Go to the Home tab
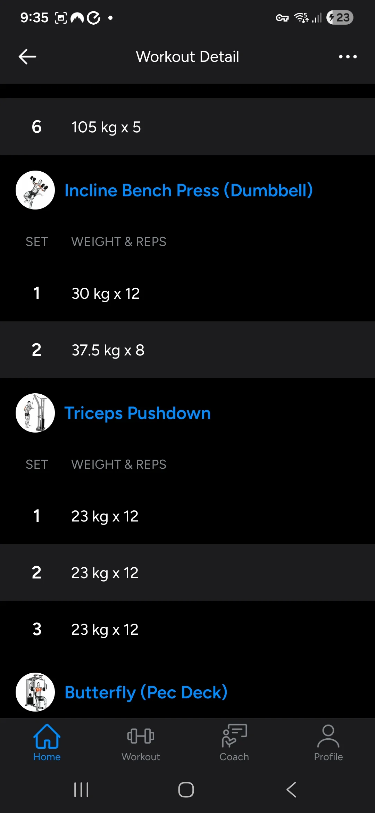The image size is (375, 813). 47,742
